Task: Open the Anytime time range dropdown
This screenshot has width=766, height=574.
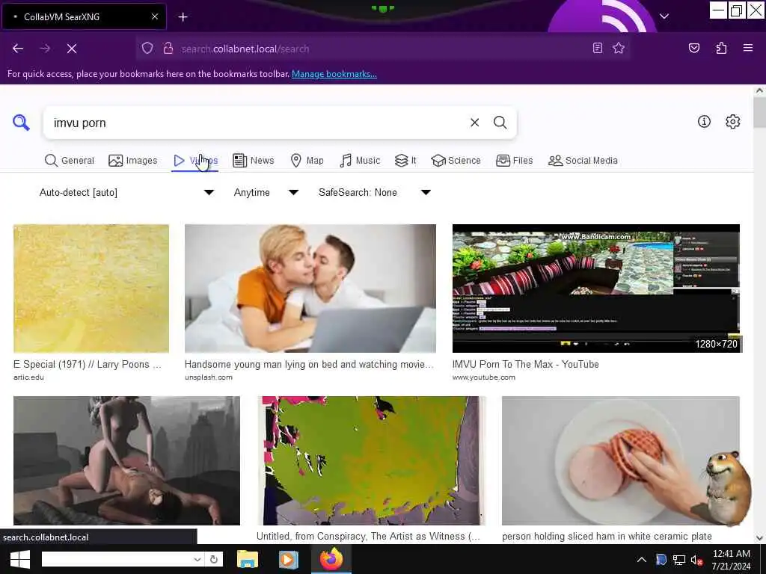Action: click(266, 192)
